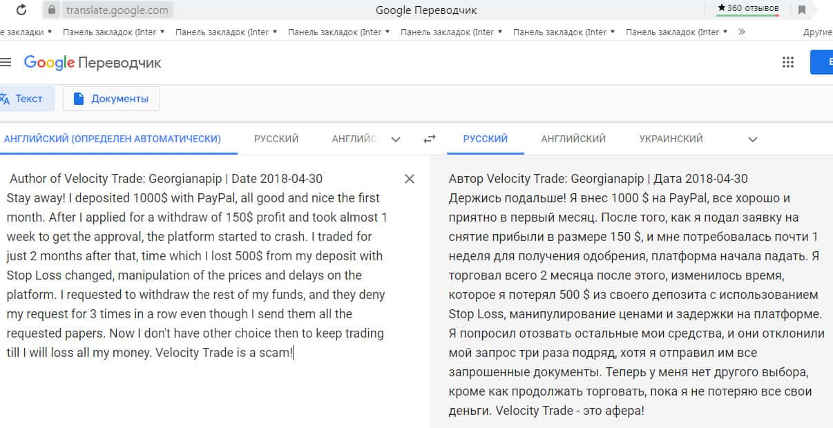Open the hamburger main menu
Image resolution: width=833 pixels, height=428 pixels.
click(x=6, y=62)
